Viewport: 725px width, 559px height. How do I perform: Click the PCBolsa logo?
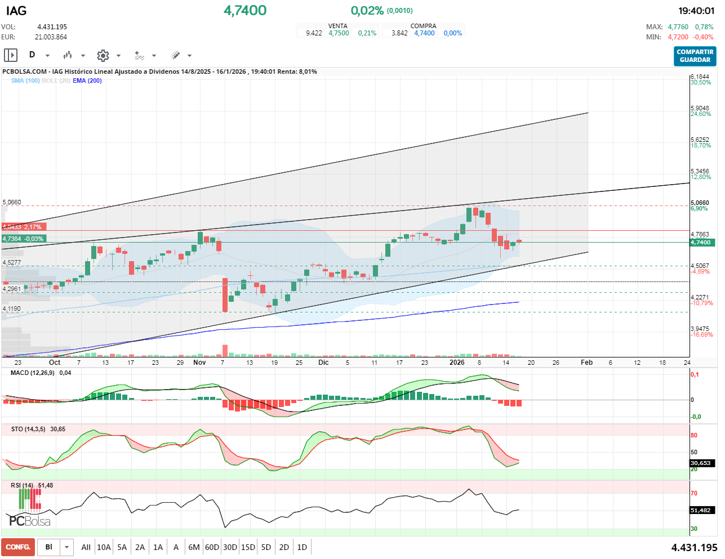(29, 521)
